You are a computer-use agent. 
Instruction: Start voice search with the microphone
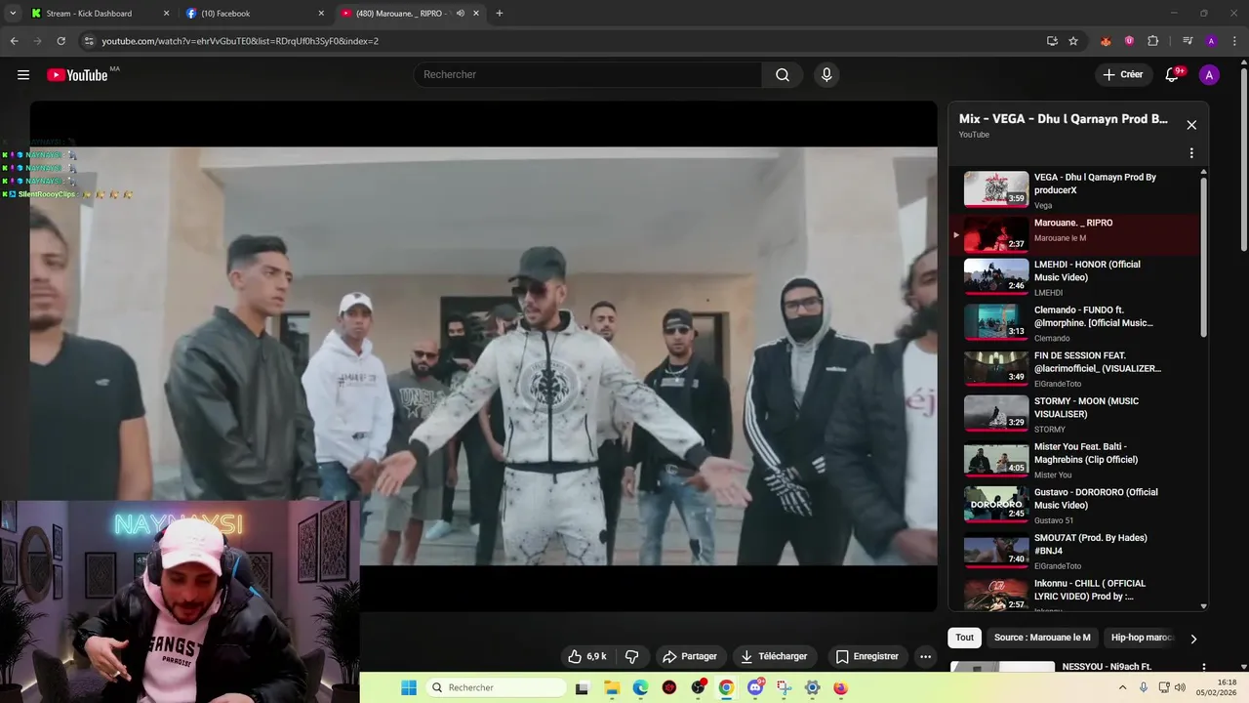click(x=826, y=75)
